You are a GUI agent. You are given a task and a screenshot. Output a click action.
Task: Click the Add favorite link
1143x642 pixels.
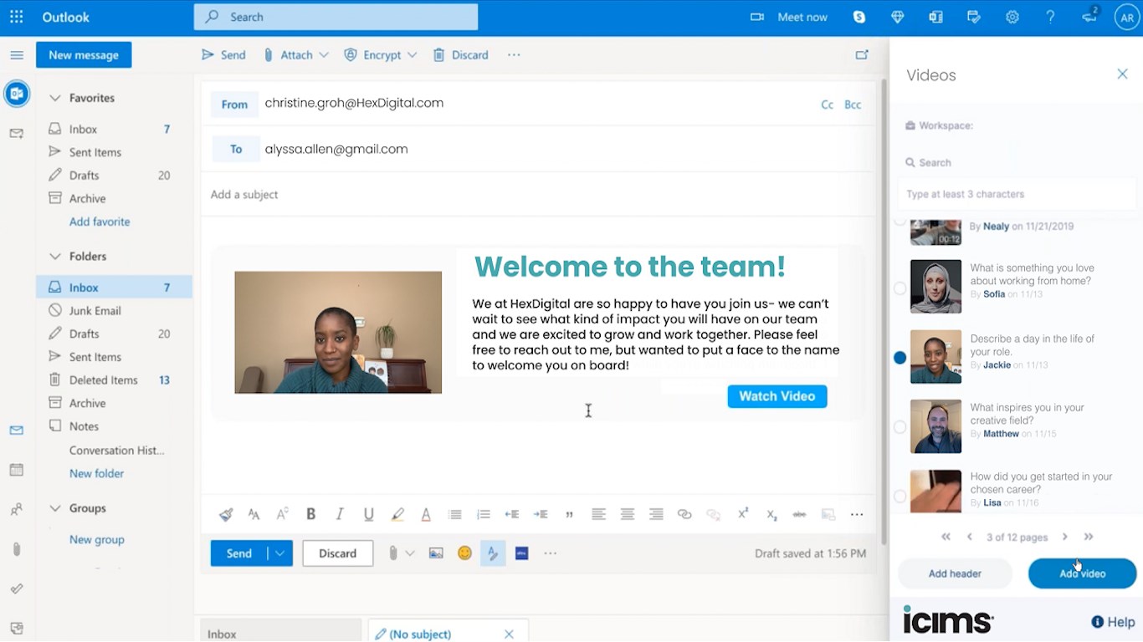tap(100, 222)
